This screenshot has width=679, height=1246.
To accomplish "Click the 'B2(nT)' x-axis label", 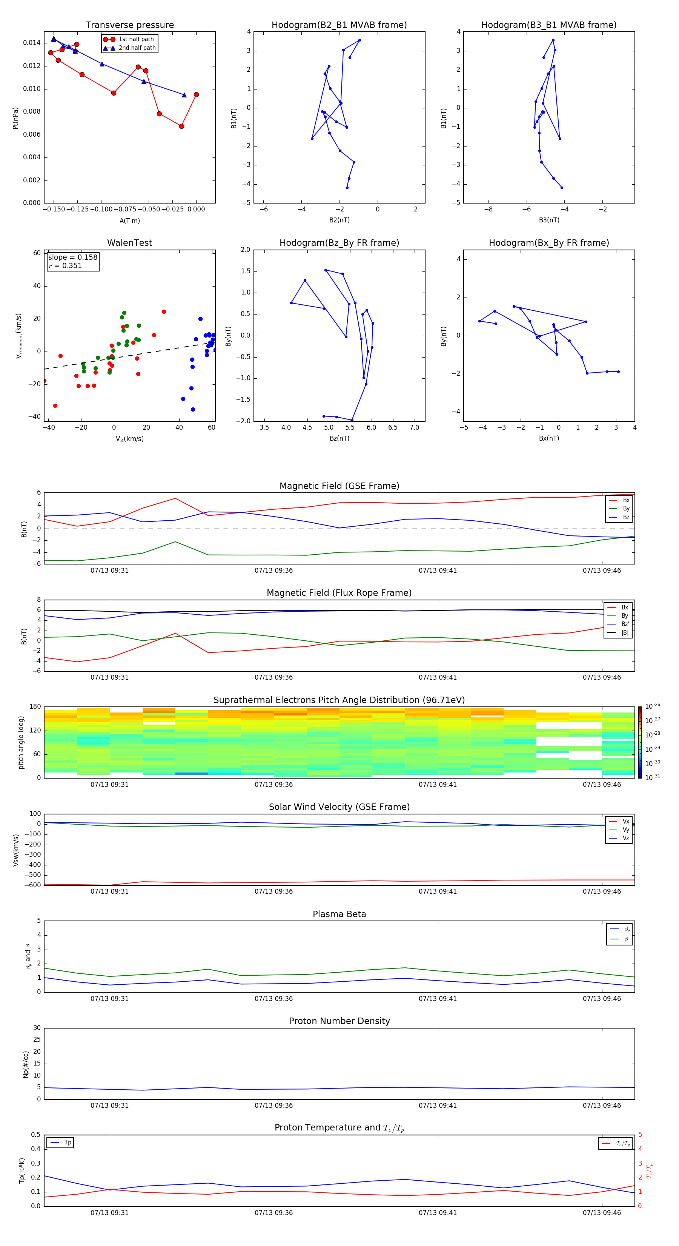I will point(339,220).
